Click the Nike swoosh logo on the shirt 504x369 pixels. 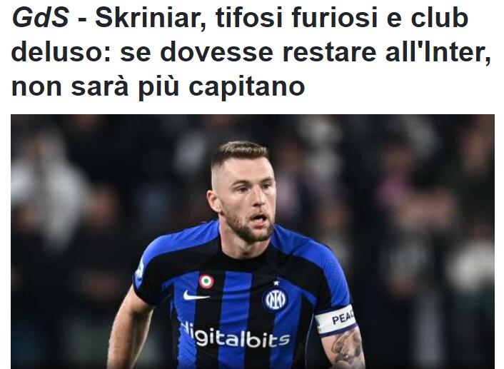pyautogui.click(x=195, y=295)
